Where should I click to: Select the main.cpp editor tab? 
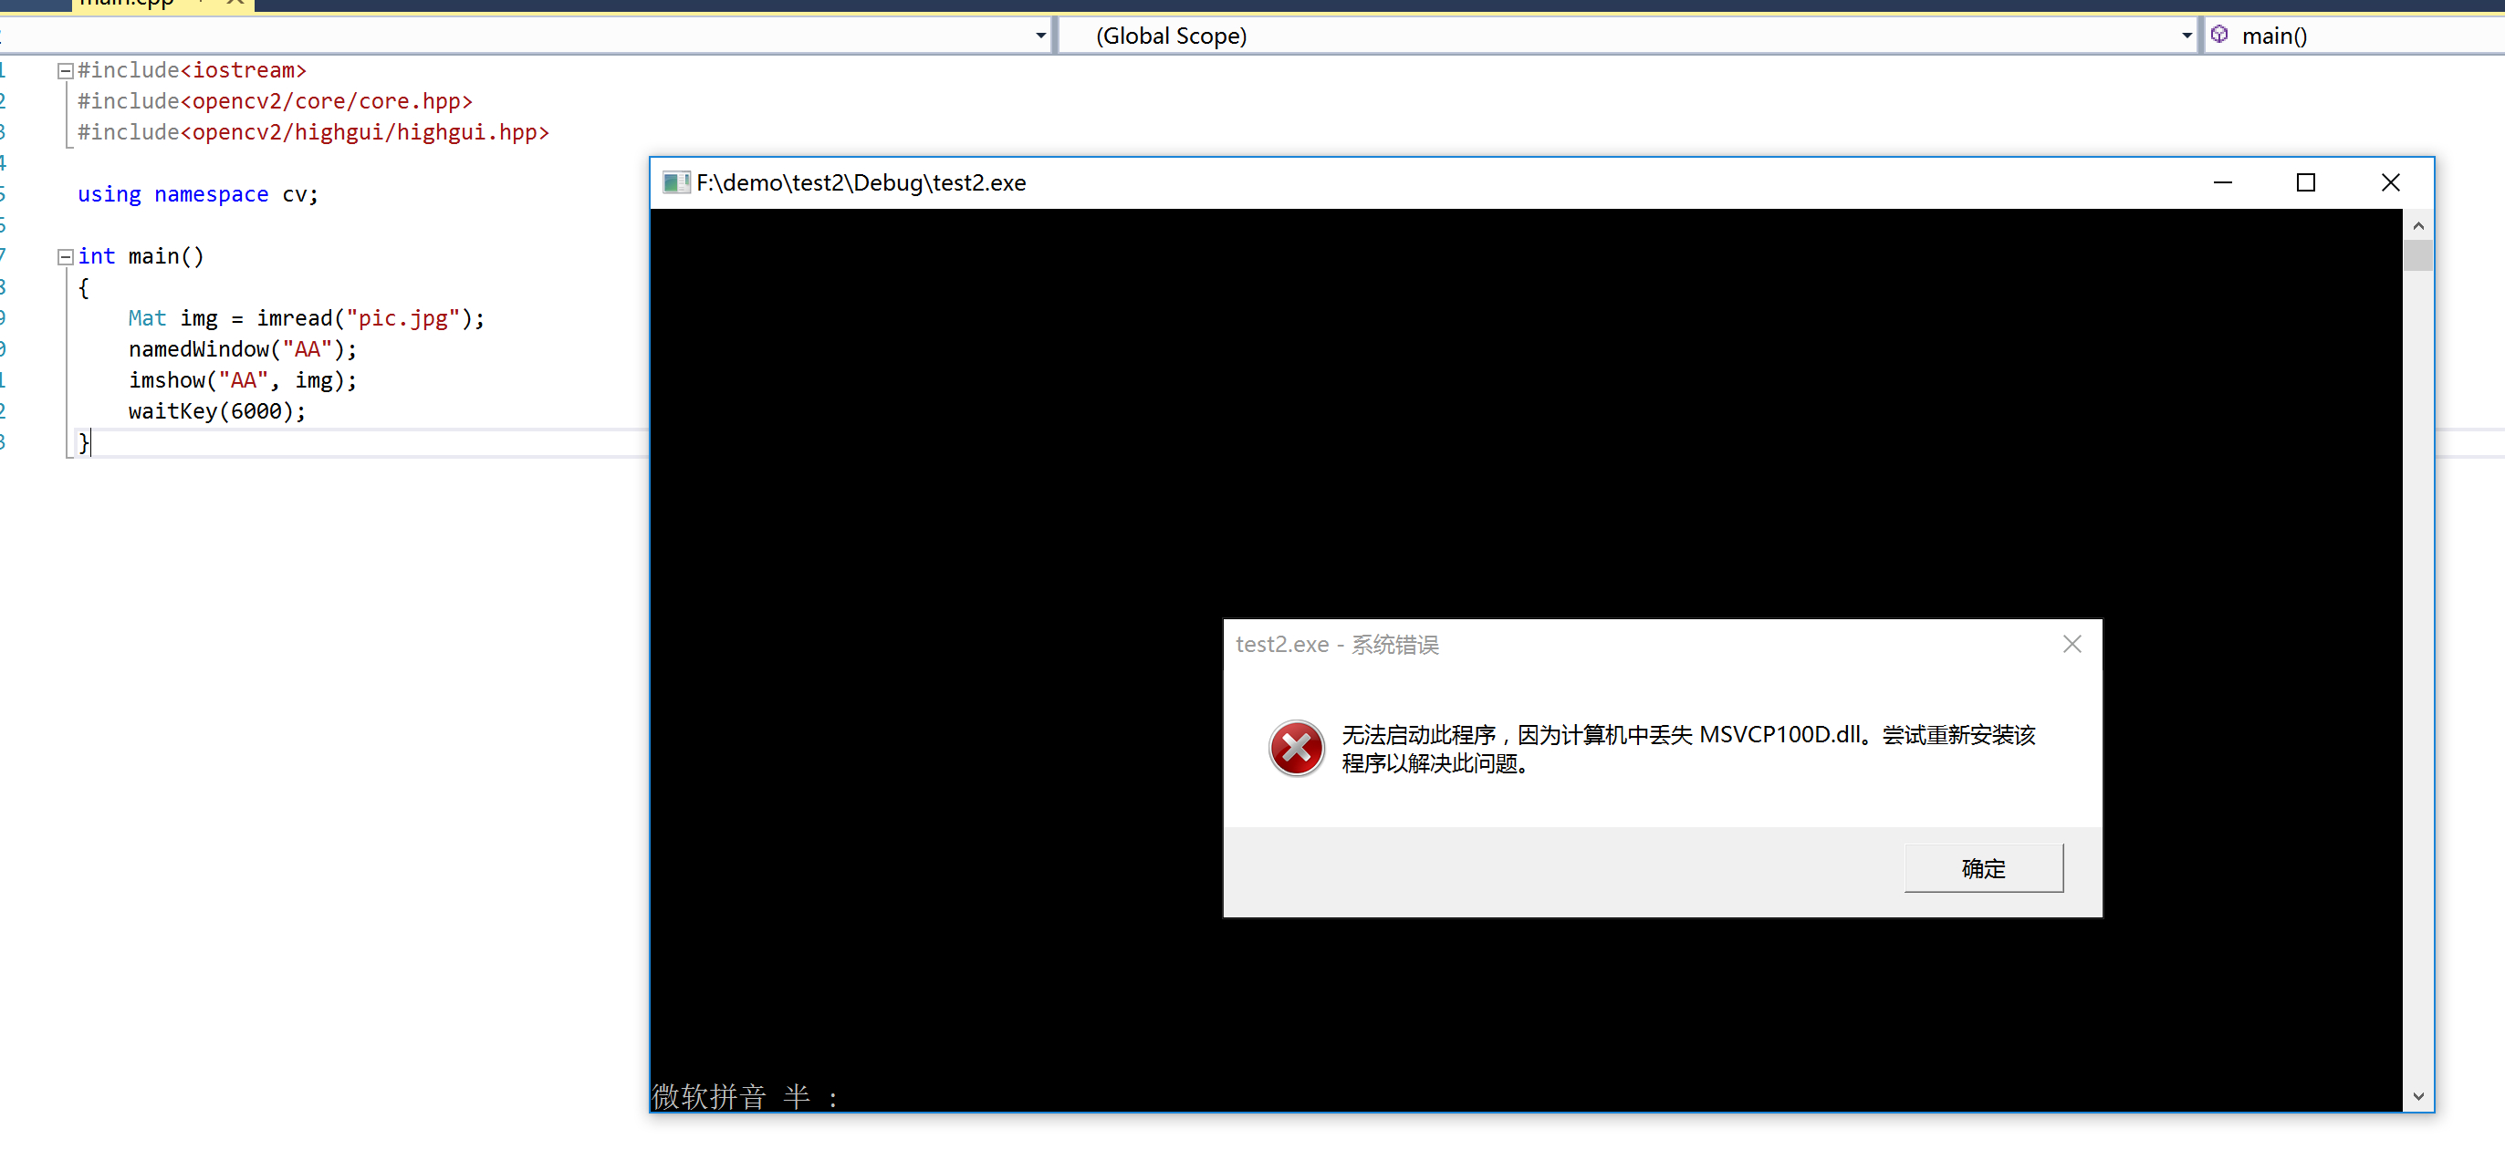(x=127, y=4)
